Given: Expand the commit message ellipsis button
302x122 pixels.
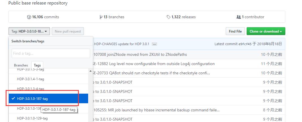Looking at the screenshot, I should [x=154, y=44].
